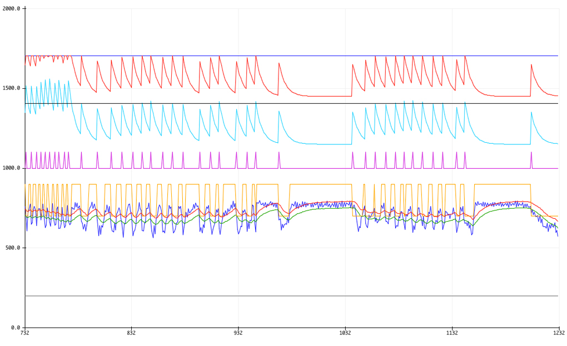Viewport: 567px width, 346px height.
Task: Click the 1000.0 y-axis label
Action: tap(11, 168)
